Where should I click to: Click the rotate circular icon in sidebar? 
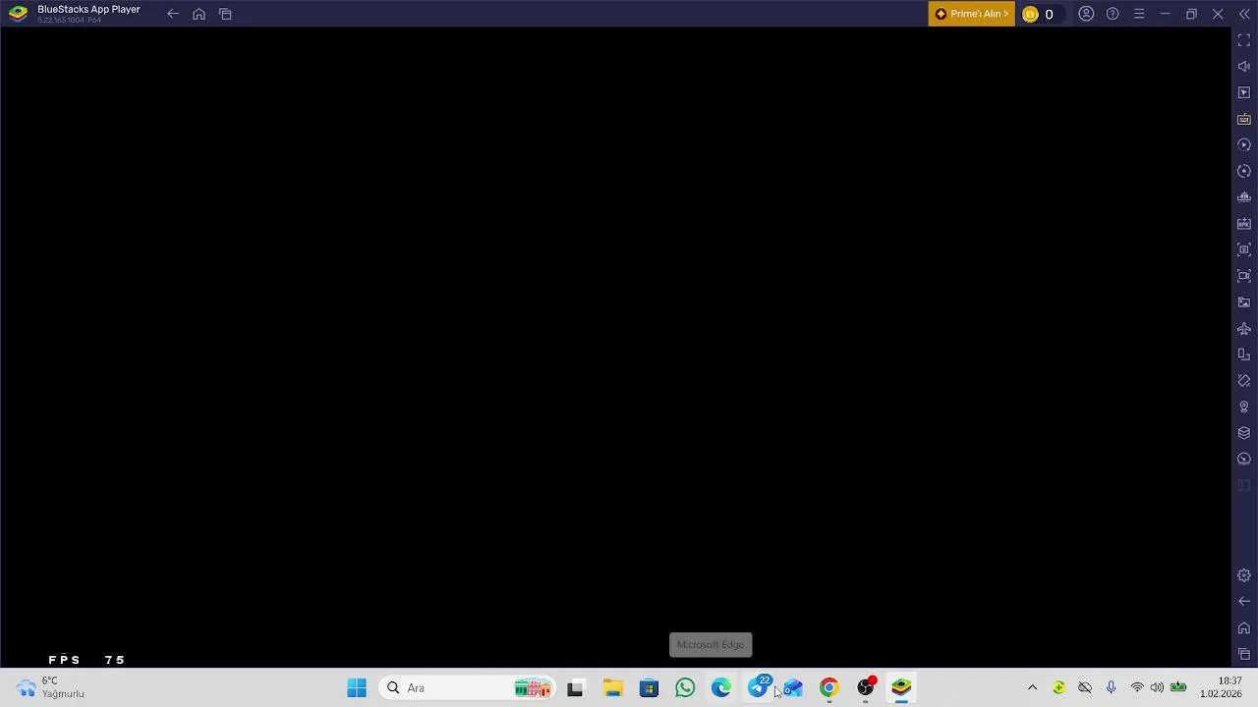[1244, 171]
